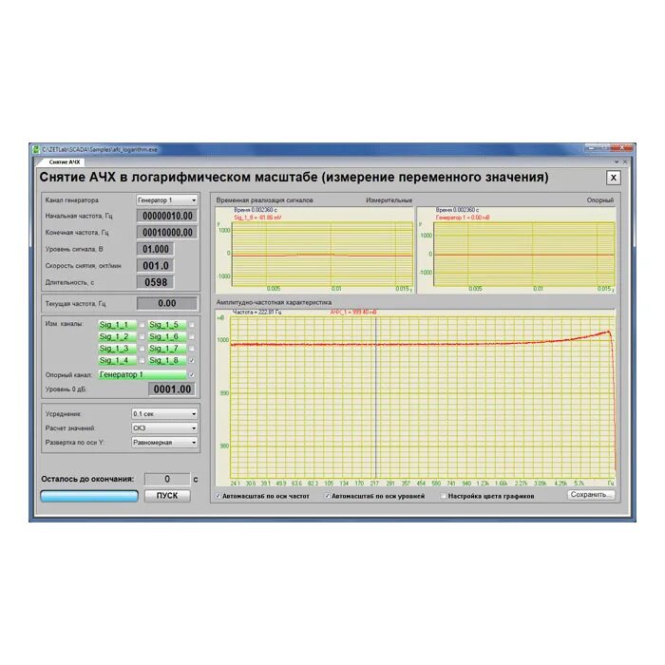Click the Скорость снятия field 001.0
Viewport: 665px width, 665px height.
155,265
